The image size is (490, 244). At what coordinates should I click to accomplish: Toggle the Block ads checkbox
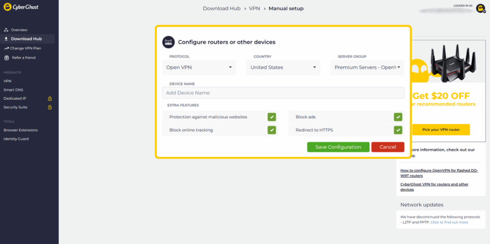tap(398, 117)
